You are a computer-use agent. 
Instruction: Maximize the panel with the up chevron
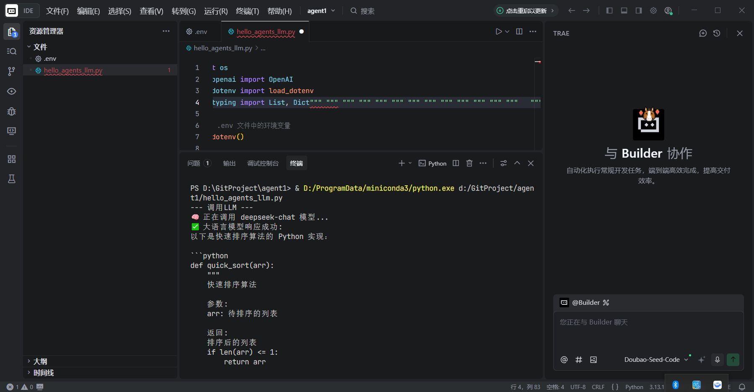(x=517, y=163)
